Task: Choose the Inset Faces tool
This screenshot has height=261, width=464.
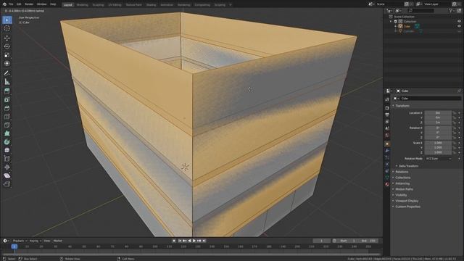Action: coord(7,100)
